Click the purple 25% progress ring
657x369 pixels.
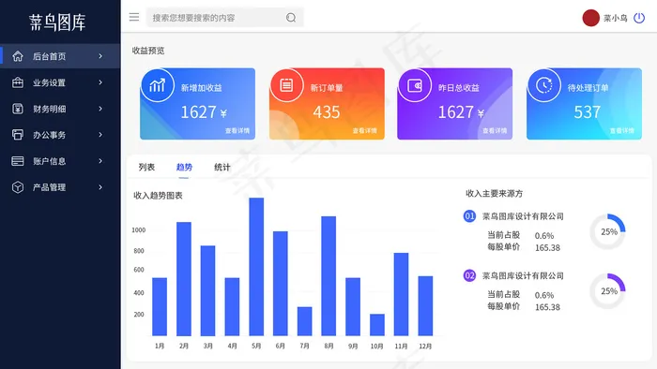tap(608, 291)
